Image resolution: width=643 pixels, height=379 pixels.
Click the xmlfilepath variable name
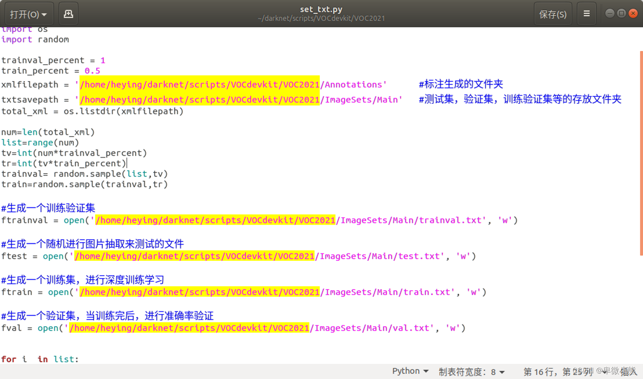tap(30, 85)
